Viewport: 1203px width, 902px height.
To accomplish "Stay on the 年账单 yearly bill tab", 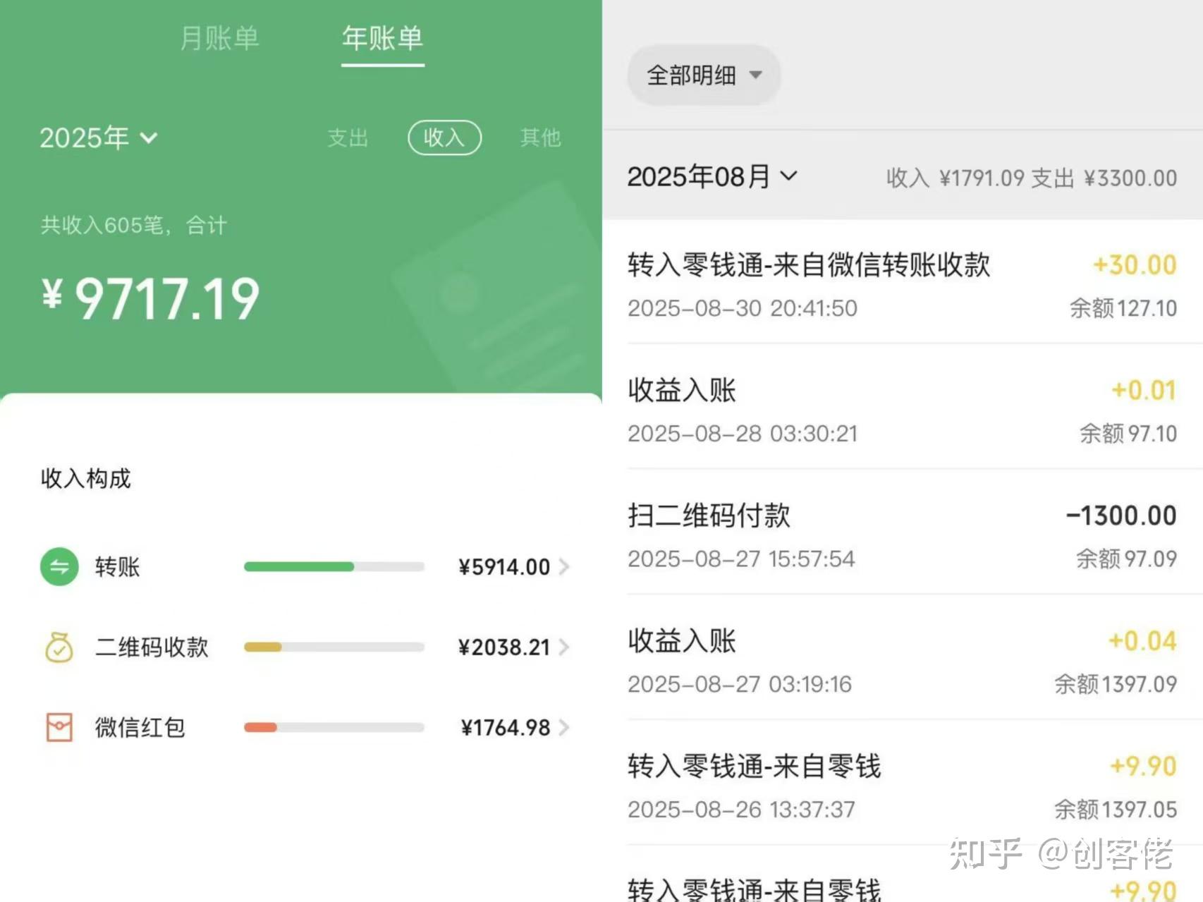I will point(382,39).
